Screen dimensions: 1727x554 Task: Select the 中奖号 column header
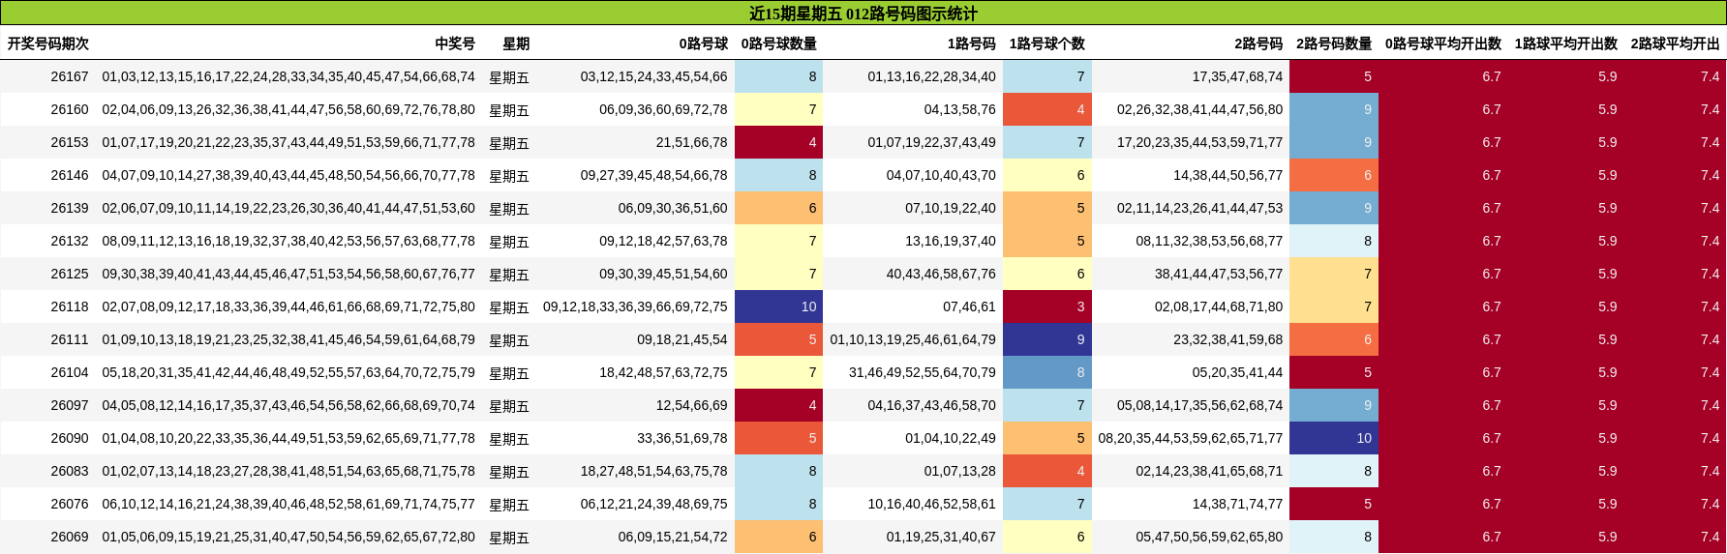[x=455, y=44]
